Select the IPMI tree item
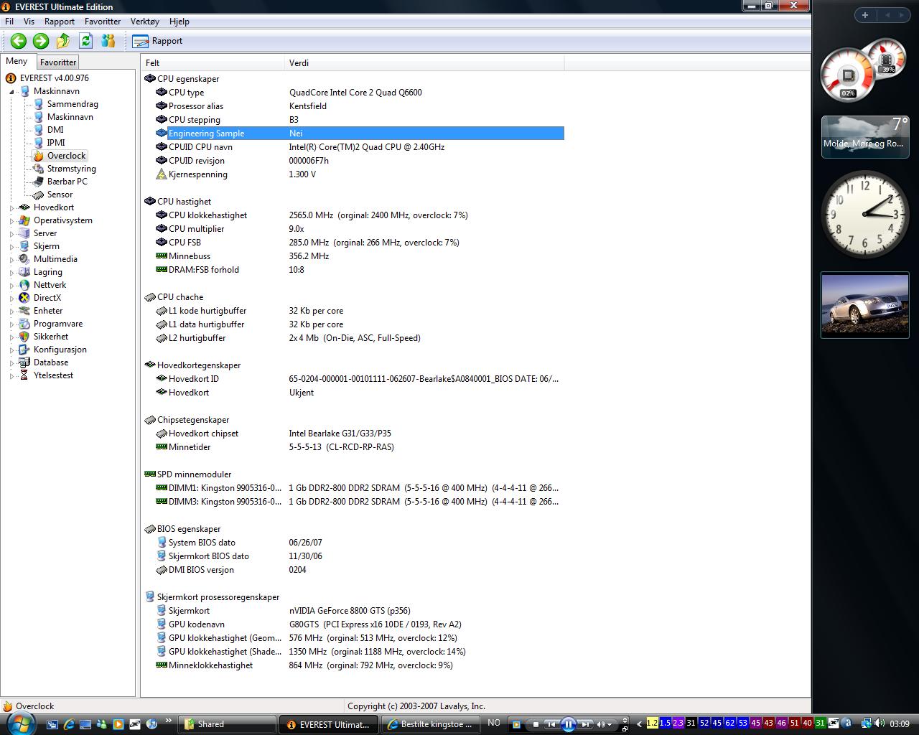The width and height of the screenshot is (919, 735). 56,143
